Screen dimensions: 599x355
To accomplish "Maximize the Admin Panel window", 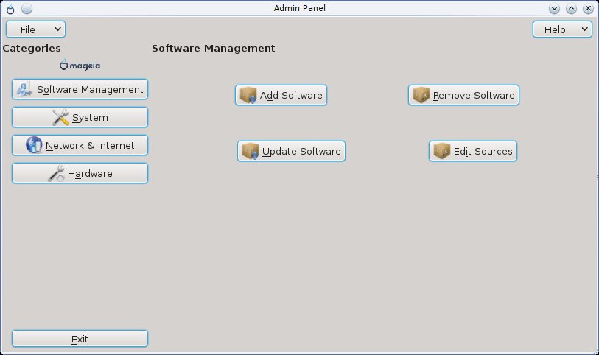I will pyautogui.click(x=571, y=8).
